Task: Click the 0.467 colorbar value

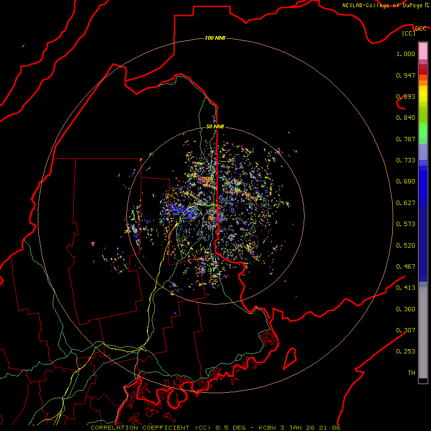Action: 406,267
